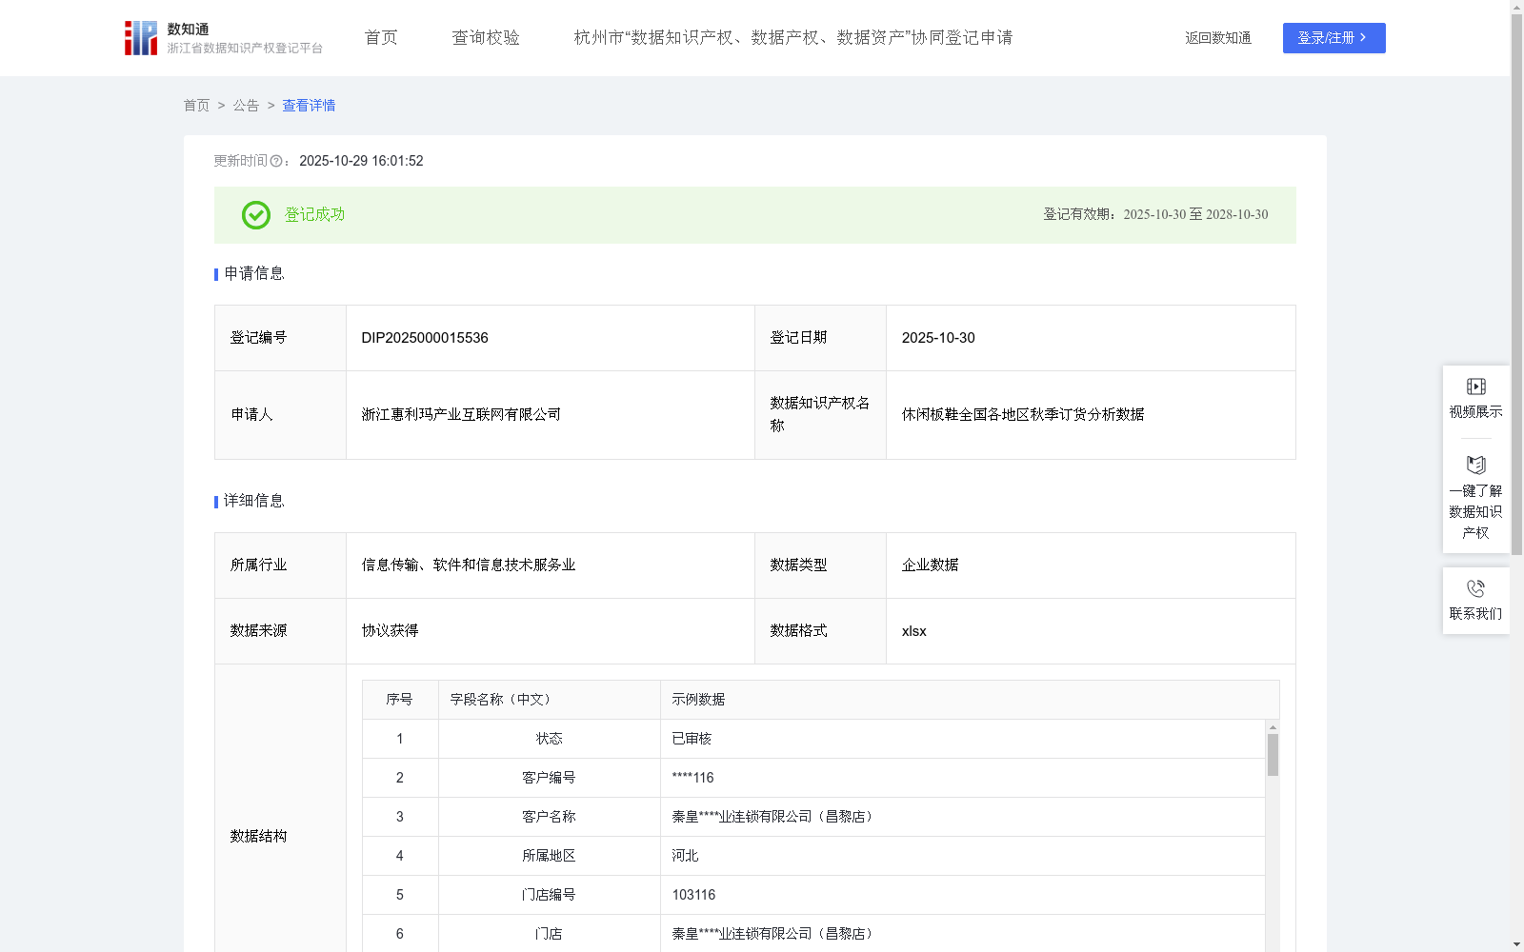Click the 客户名称 field row

pos(549,817)
